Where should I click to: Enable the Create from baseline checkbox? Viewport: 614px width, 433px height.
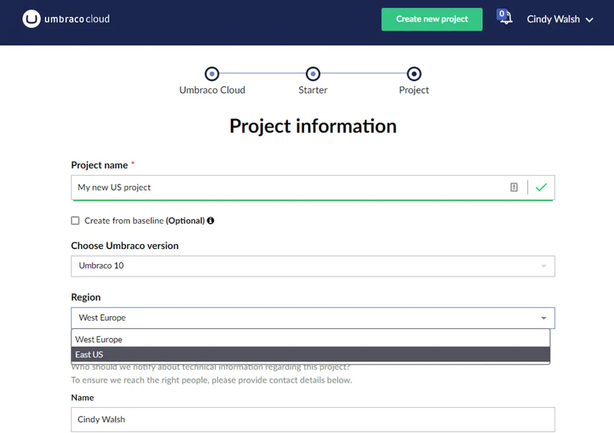click(x=75, y=221)
